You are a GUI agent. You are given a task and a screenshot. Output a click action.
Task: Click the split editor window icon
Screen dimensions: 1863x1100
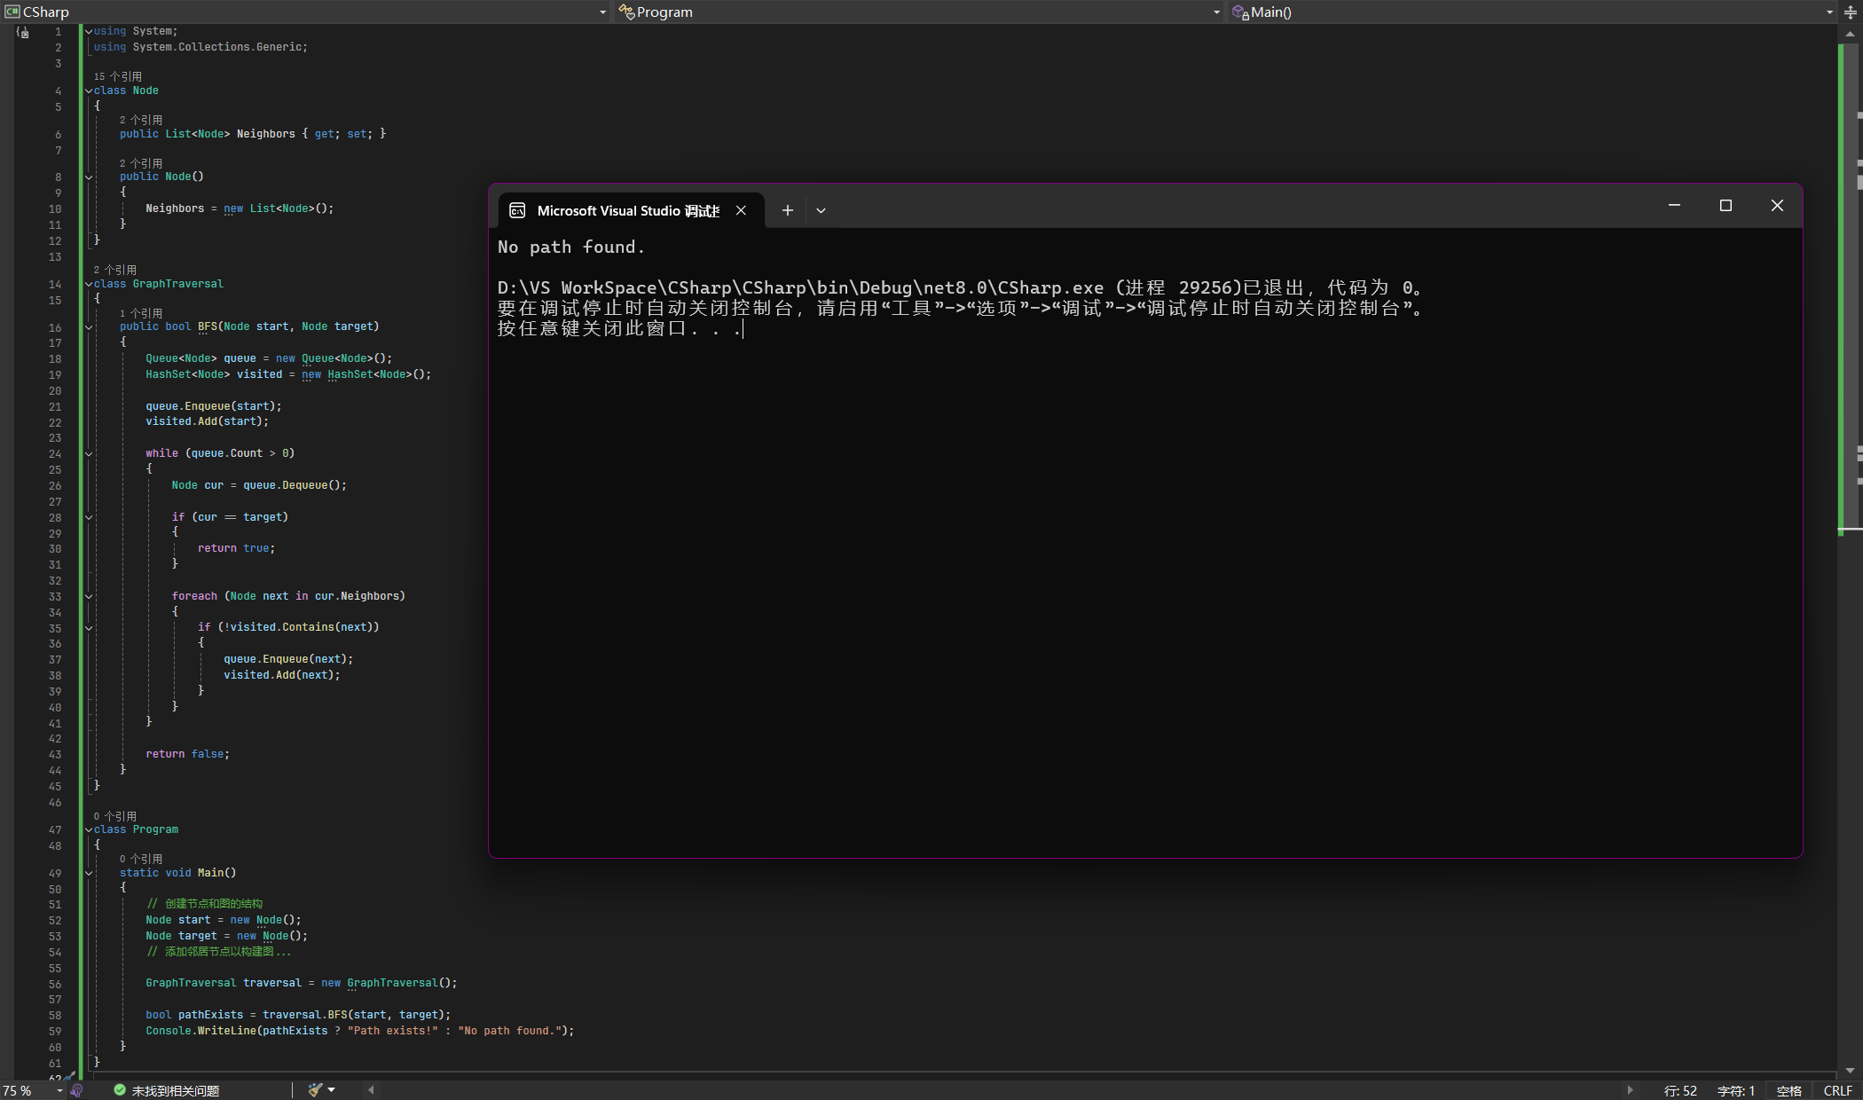point(1851,12)
